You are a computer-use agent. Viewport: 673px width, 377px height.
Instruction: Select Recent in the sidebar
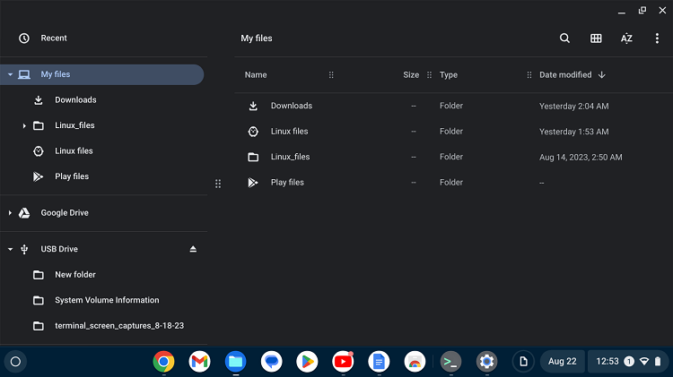[54, 39]
